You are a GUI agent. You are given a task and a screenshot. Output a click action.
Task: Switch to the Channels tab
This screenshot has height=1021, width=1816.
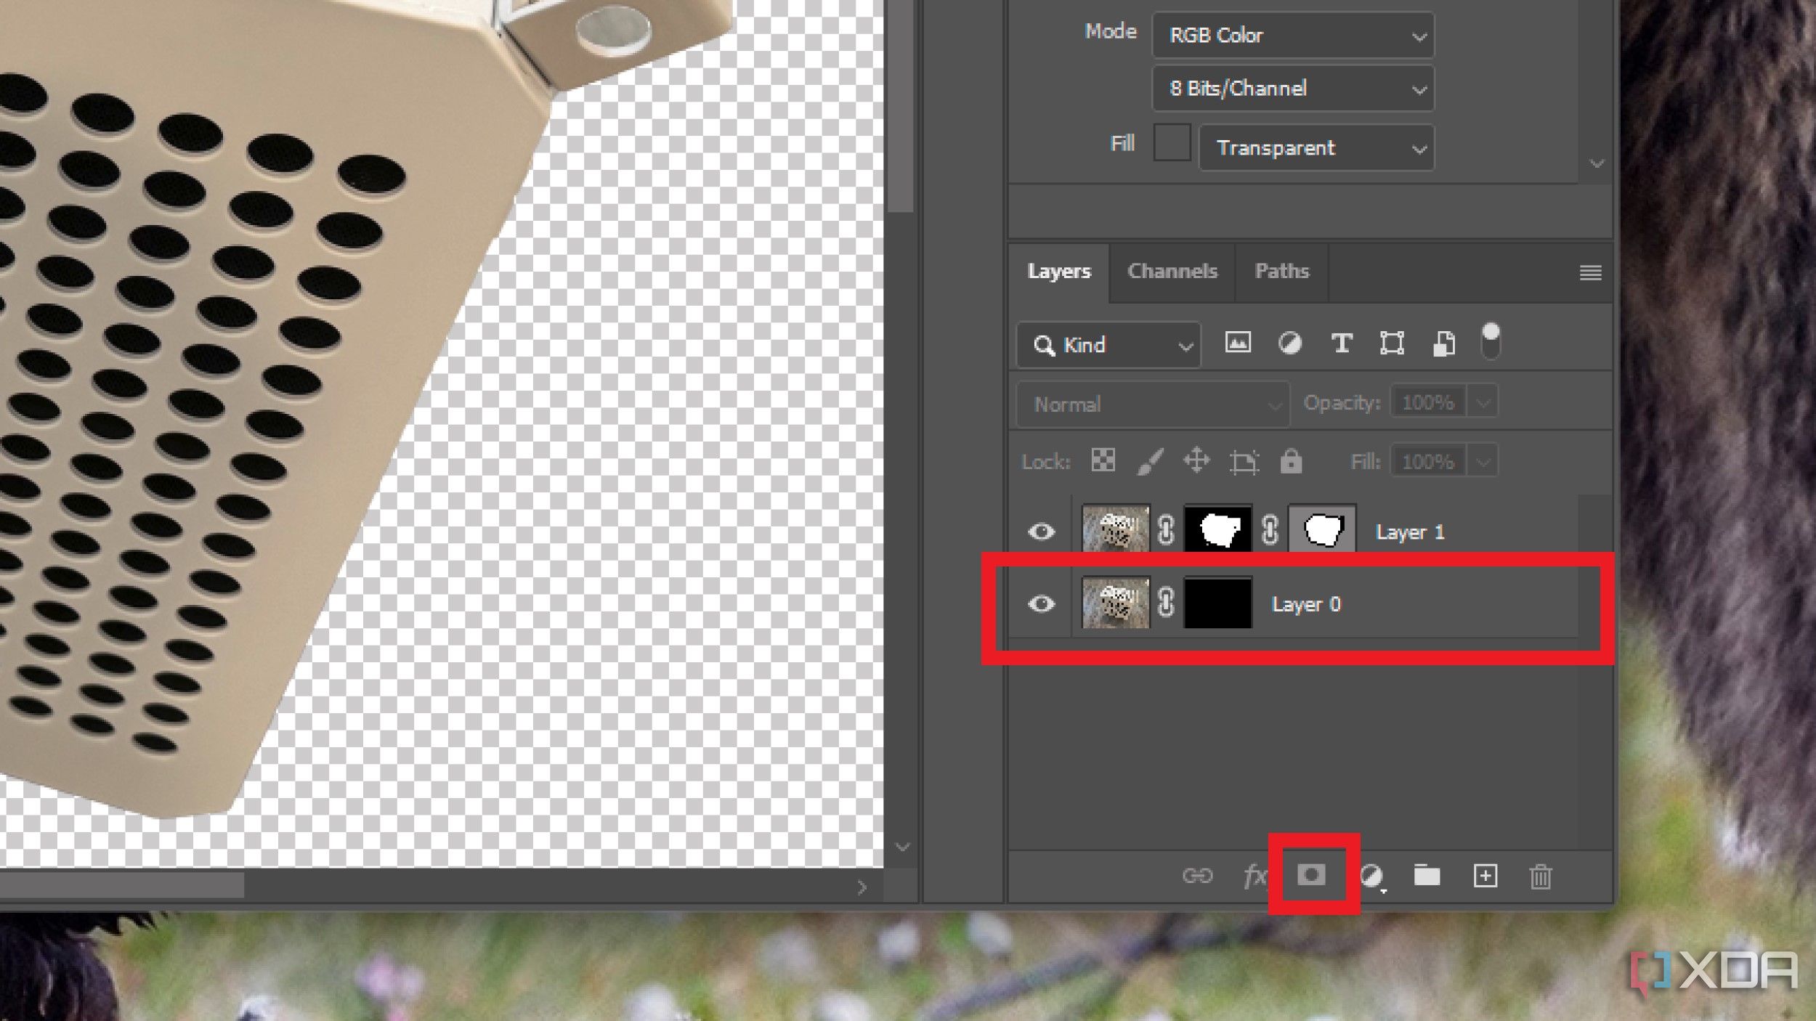(x=1170, y=271)
